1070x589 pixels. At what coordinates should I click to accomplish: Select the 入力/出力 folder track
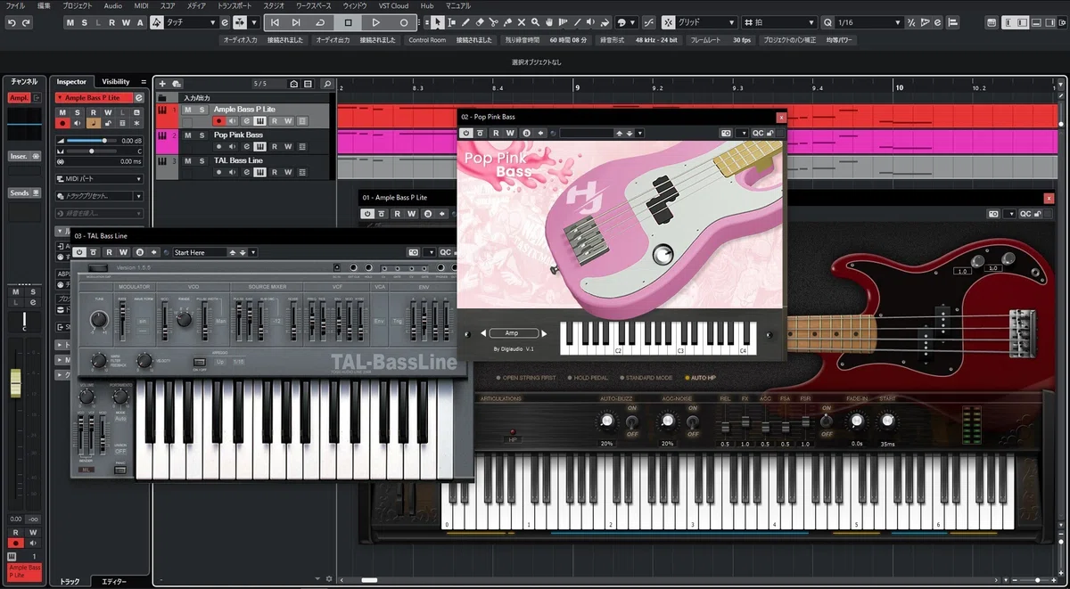pyautogui.click(x=243, y=97)
